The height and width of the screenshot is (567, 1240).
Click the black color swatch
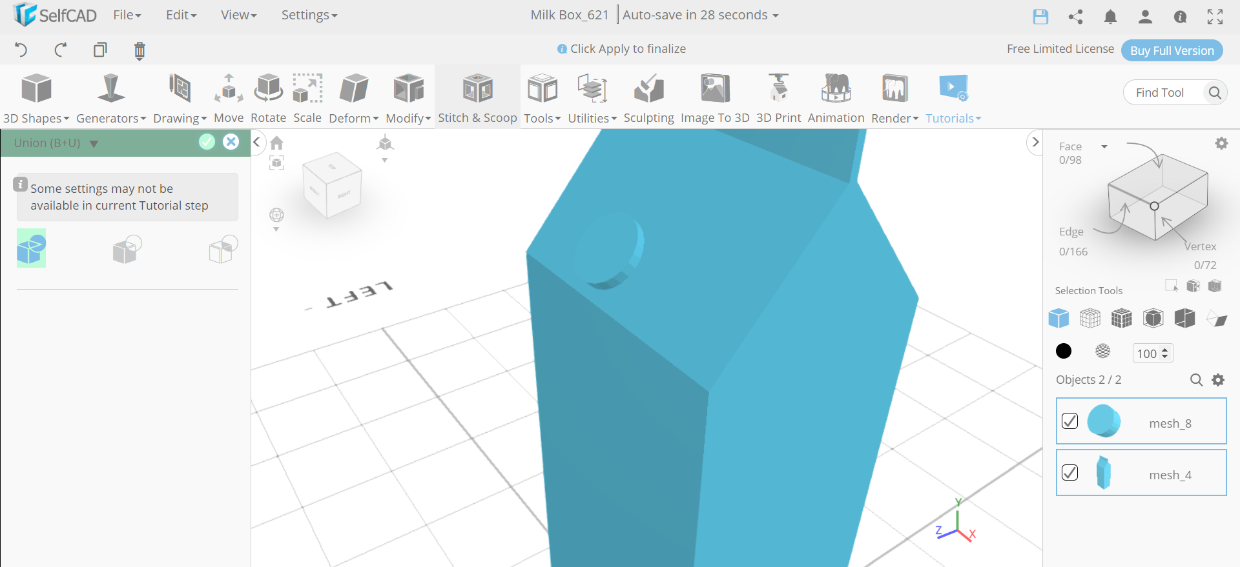coord(1064,351)
